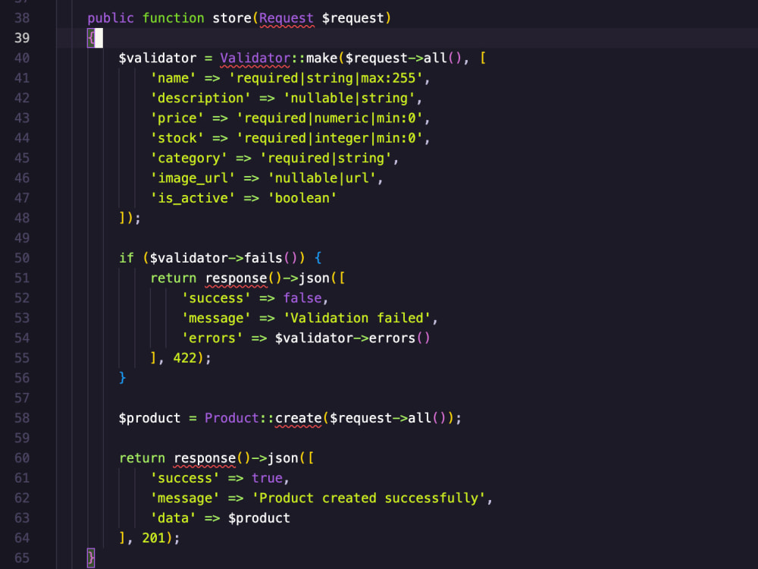Click the 'required|string|max:255' rule string
Screen dimensions: 758x569
[326, 78]
